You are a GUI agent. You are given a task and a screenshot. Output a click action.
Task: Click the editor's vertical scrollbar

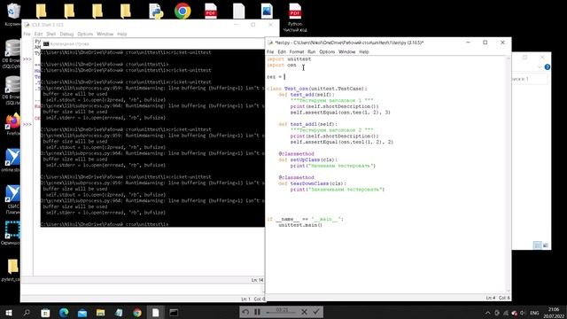point(508,174)
